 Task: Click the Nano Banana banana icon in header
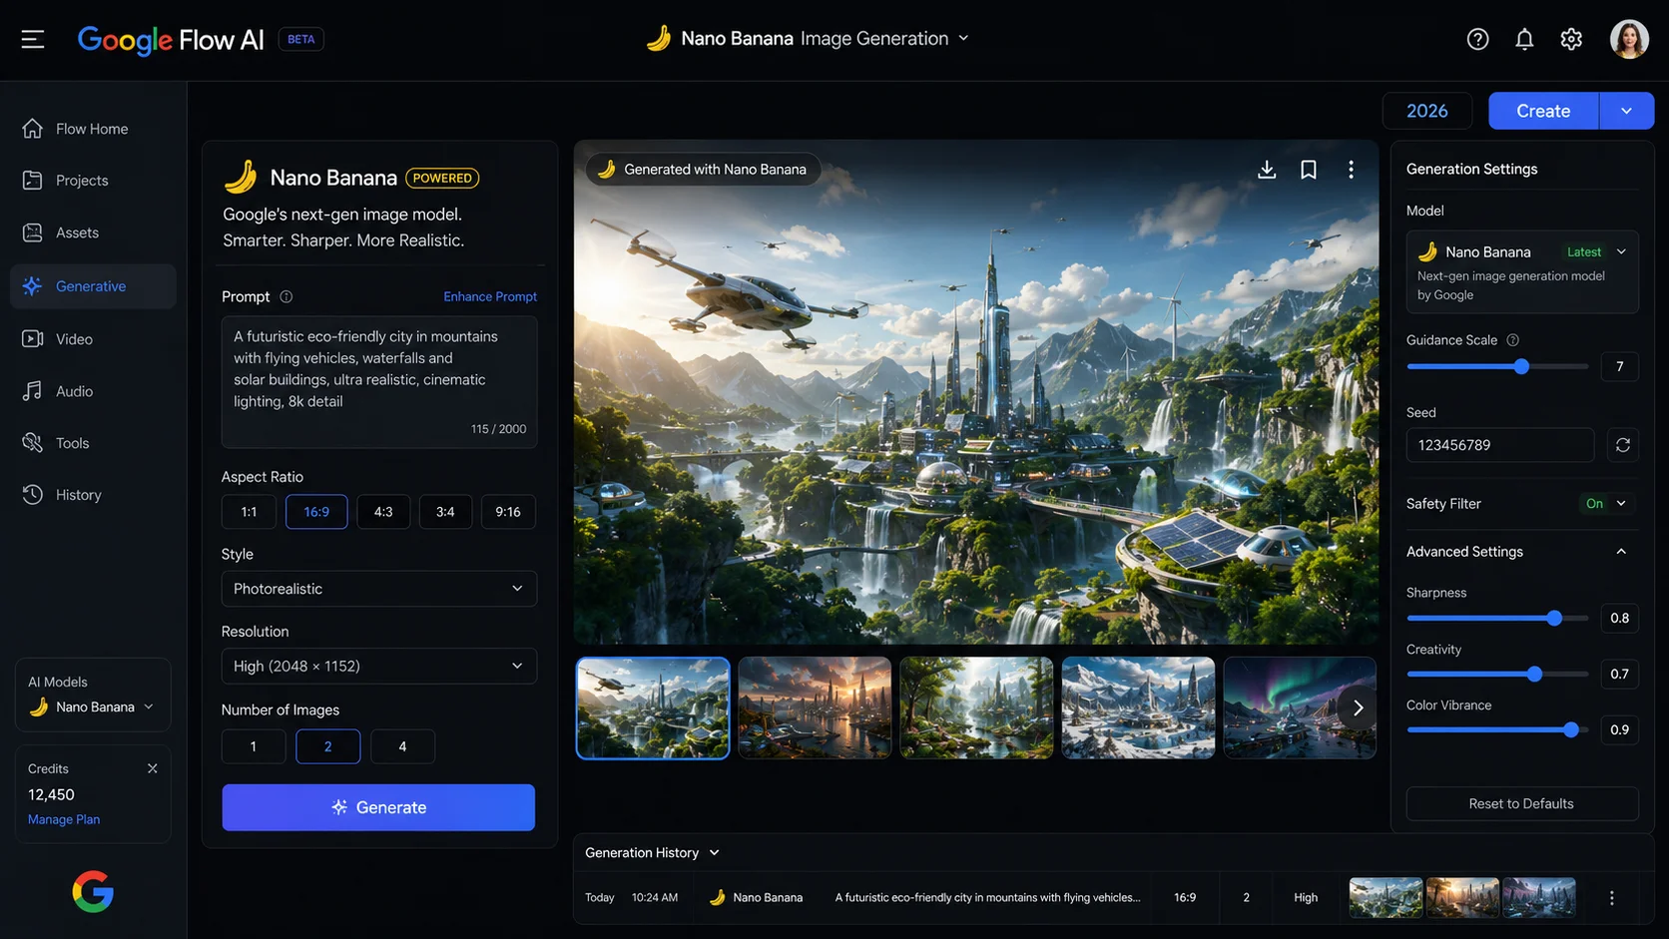[x=658, y=38]
